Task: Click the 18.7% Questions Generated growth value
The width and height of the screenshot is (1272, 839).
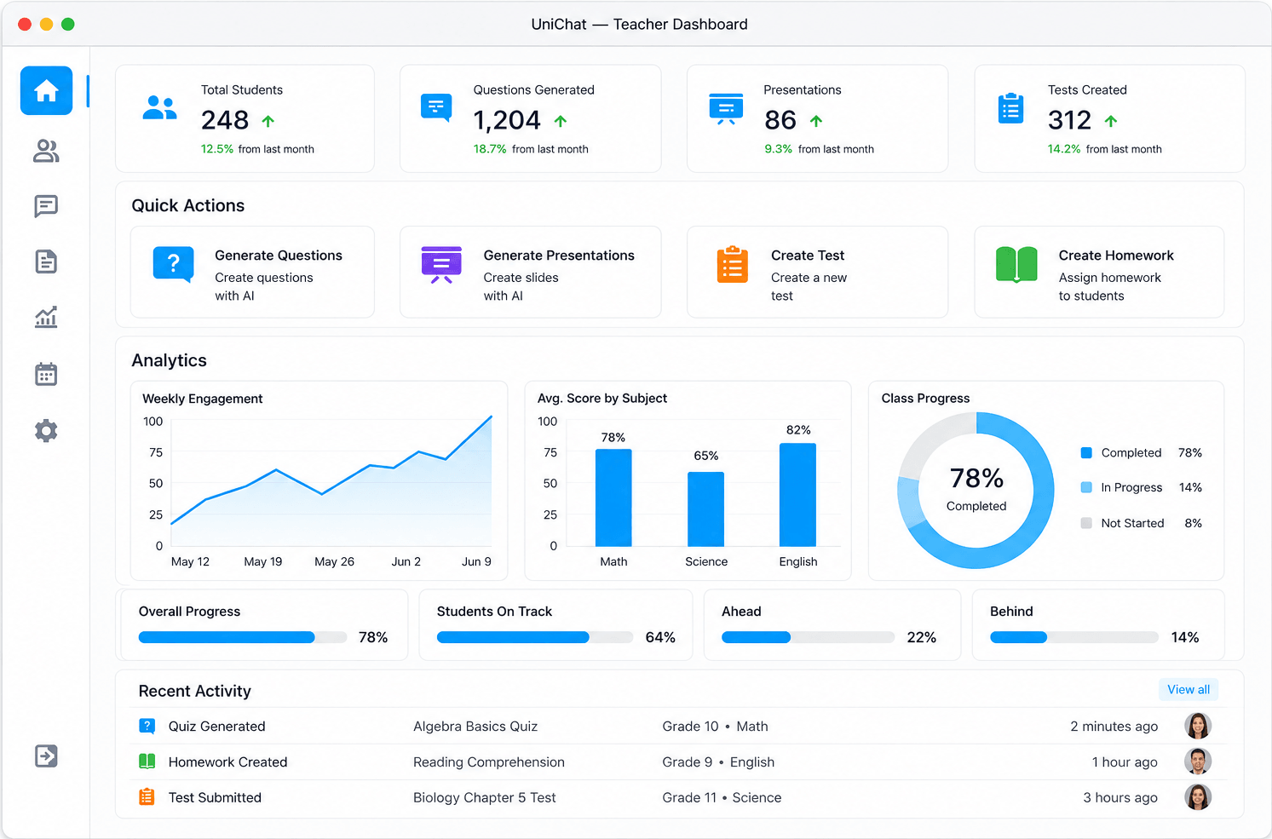Action: [x=490, y=149]
